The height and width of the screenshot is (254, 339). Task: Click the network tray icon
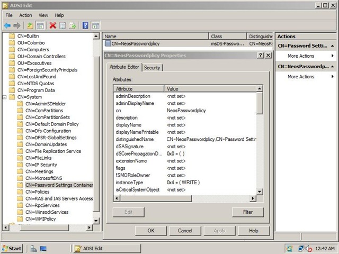tap(301, 249)
